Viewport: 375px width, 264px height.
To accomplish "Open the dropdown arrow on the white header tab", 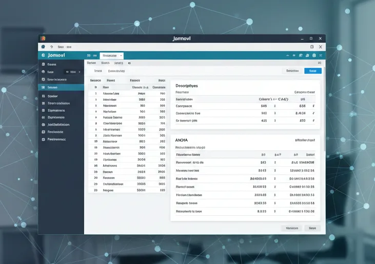I will (121, 55).
